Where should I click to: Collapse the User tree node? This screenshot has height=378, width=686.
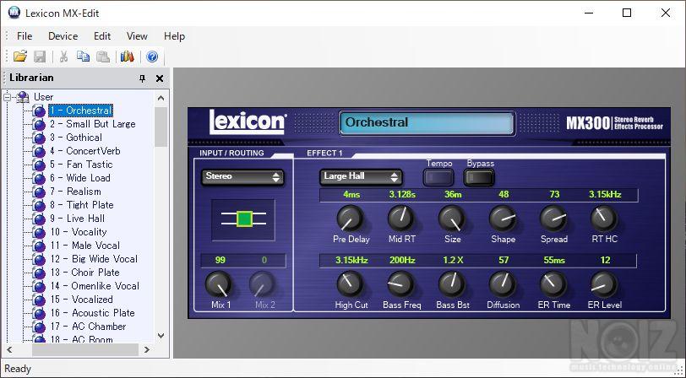click(8, 97)
